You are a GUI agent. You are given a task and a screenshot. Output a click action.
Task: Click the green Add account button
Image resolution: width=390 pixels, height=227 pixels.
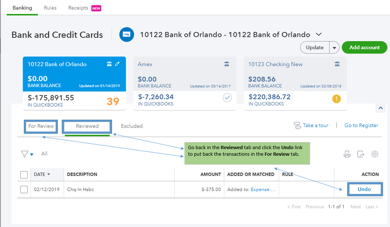[364, 48]
